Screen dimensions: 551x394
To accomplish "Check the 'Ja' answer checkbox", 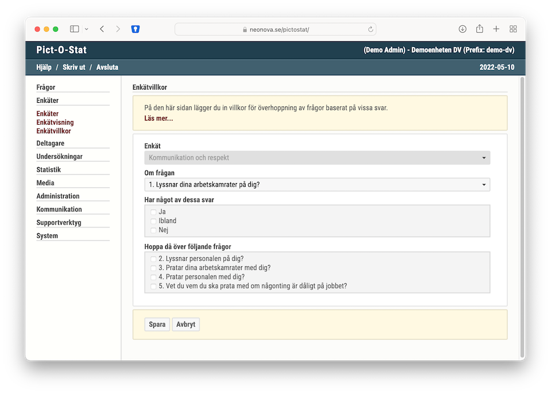I will [x=153, y=212].
